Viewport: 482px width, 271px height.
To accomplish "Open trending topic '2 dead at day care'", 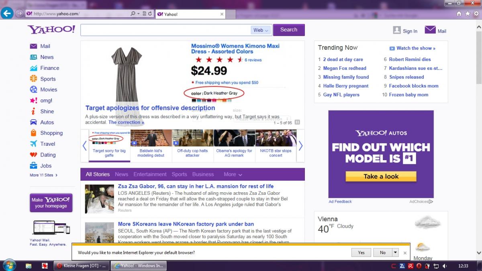I will [x=343, y=59].
